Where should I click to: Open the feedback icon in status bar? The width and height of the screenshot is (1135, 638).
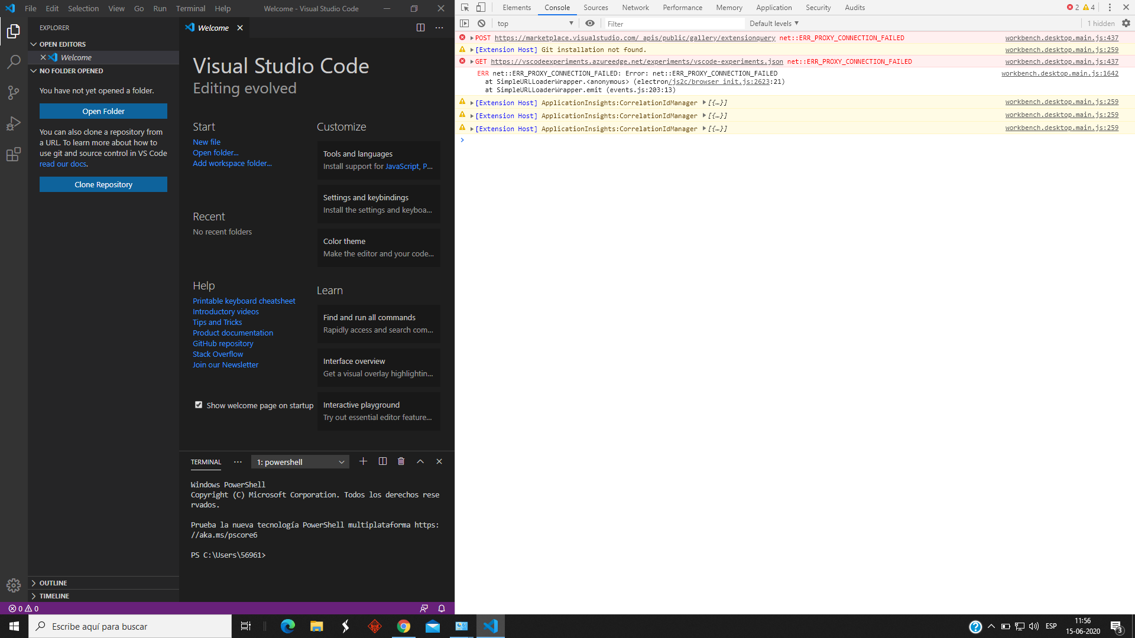click(x=424, y=608)
